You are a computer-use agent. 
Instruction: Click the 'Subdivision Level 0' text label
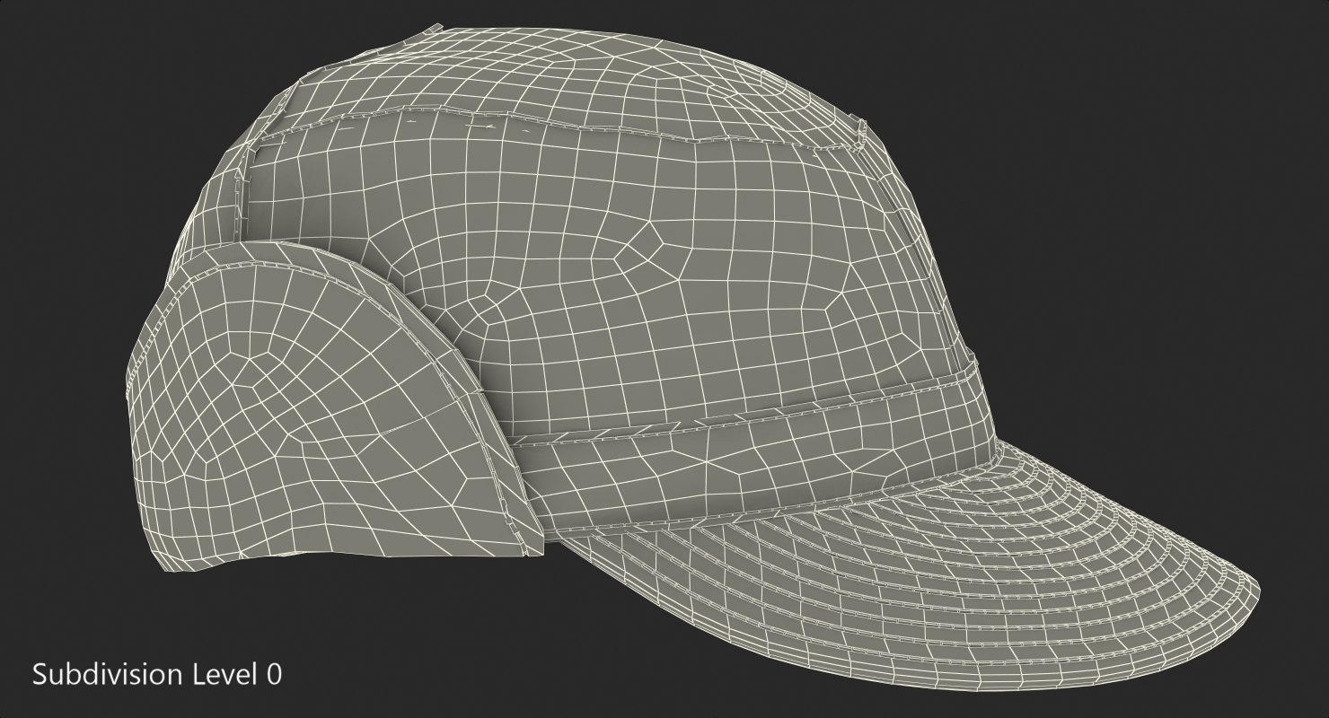[157, 674]
